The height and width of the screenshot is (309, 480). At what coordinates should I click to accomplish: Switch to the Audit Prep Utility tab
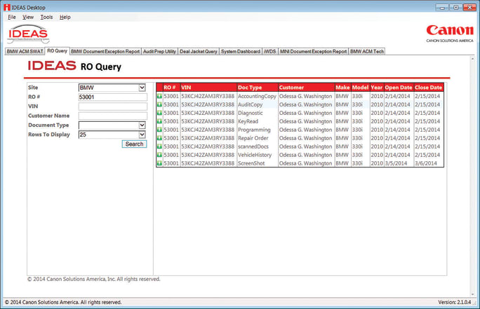pos(159,51)
